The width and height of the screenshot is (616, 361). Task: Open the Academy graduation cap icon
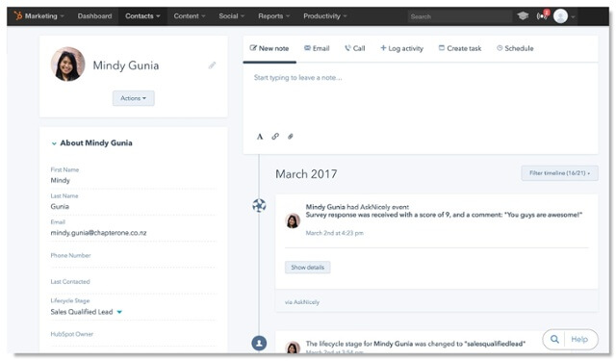click(523, 16)
